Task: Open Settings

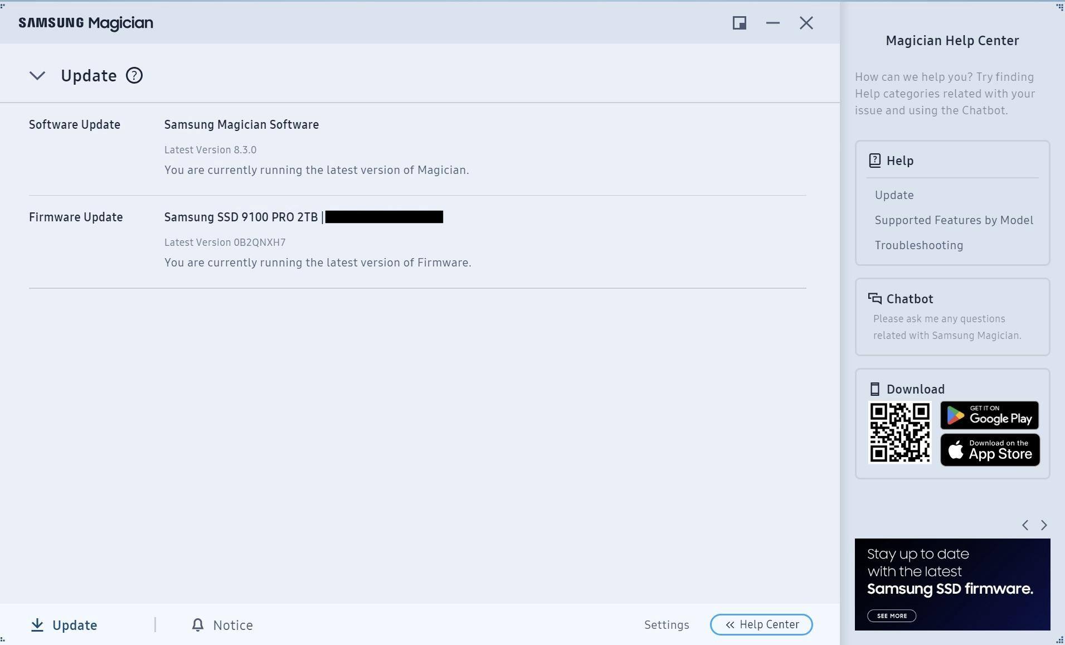Action: click(x=667, y=625)
